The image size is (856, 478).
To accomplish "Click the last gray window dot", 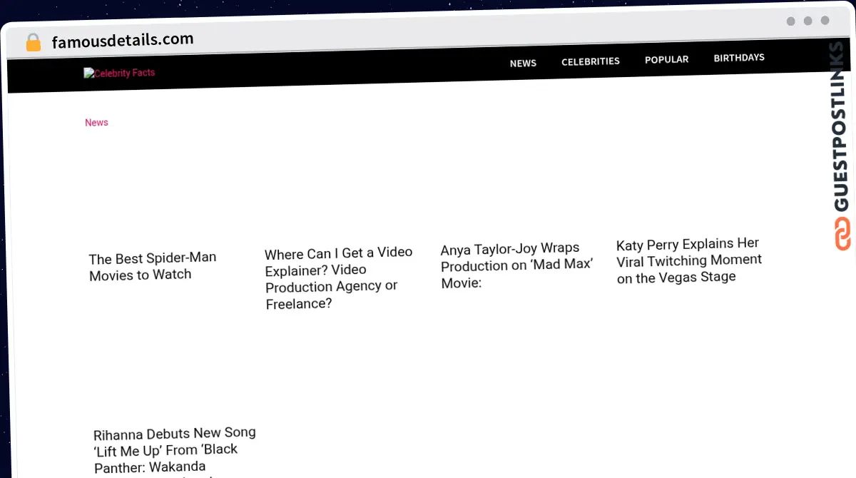I will pos(825,21).
